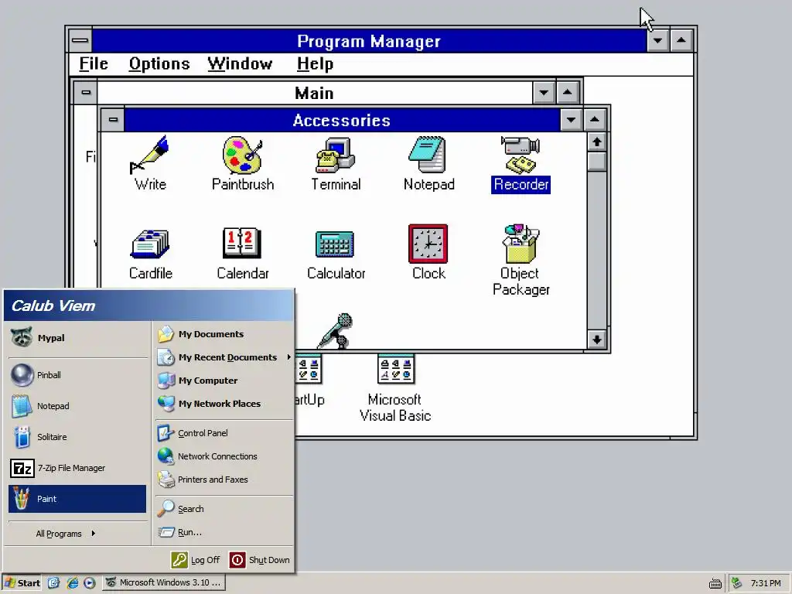The image size is (792, 594).
Task: Click the Start button
Action: click(22, 582)
